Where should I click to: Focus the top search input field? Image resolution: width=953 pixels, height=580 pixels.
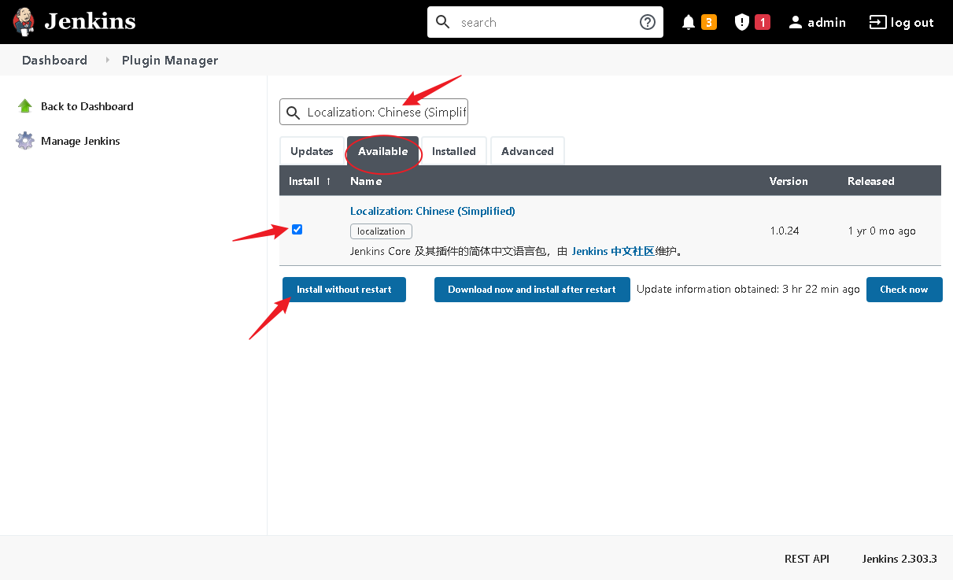pyautogui.click(x=545, y=22)
